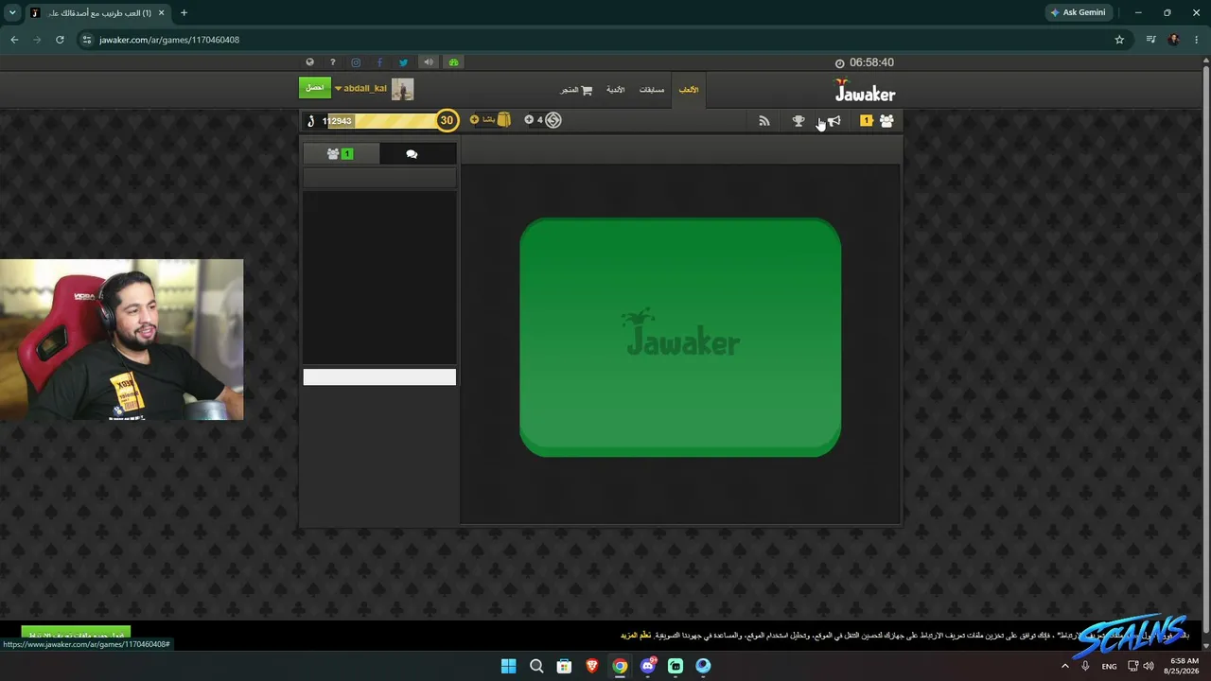Toggle the green gauge icon in the top strip

pyautogui.click(x=454, y=62)
